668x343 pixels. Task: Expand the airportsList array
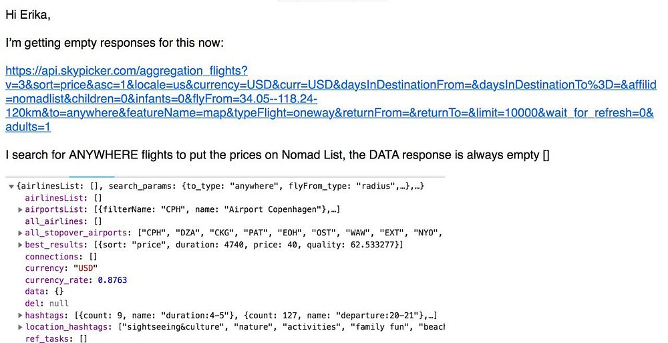pos(20,209)
